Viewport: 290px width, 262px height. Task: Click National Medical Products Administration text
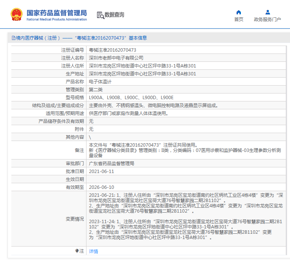coord(57,19)
